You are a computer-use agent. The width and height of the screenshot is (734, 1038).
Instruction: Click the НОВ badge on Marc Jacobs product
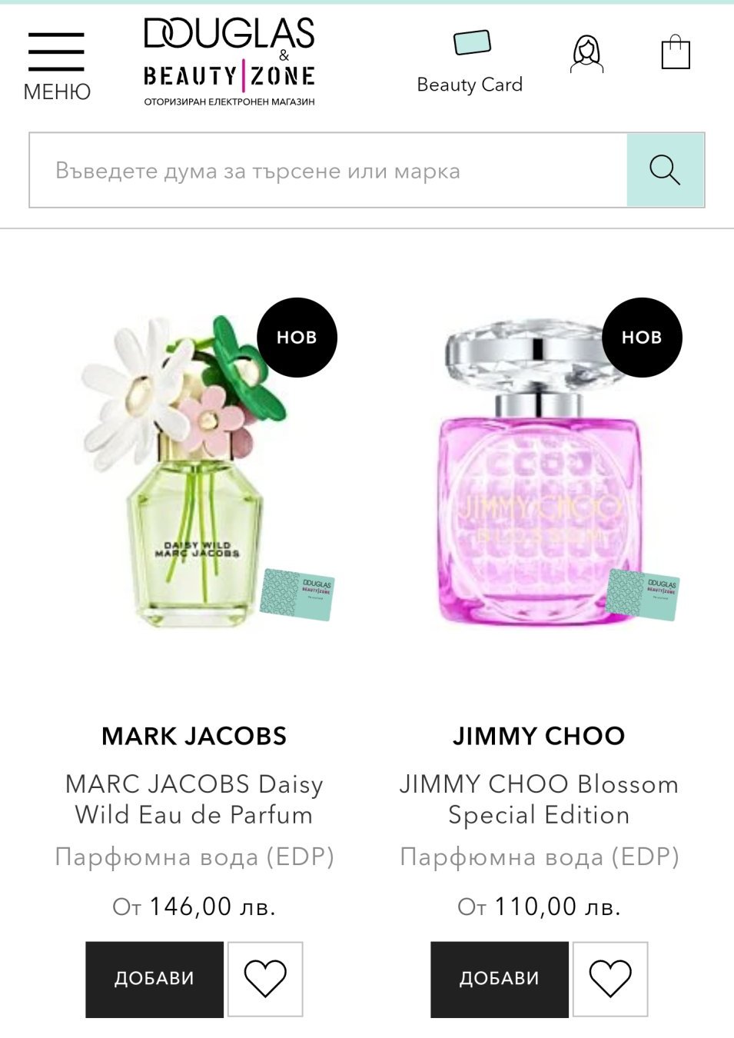[297, 338]
